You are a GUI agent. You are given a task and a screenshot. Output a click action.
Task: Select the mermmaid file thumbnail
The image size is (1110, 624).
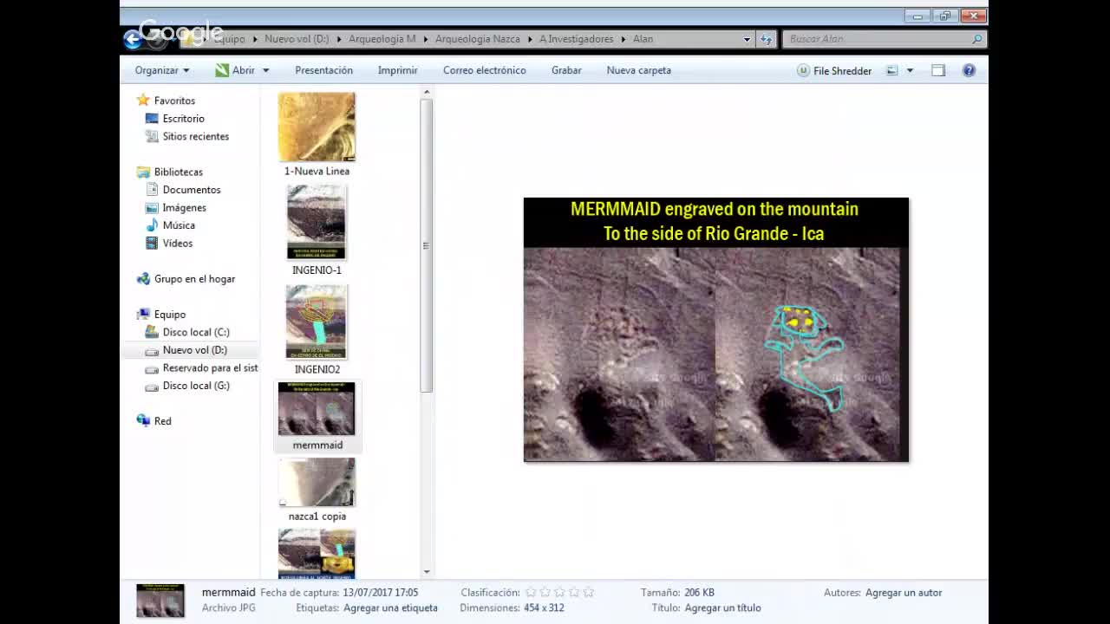(x=317, y=409)
